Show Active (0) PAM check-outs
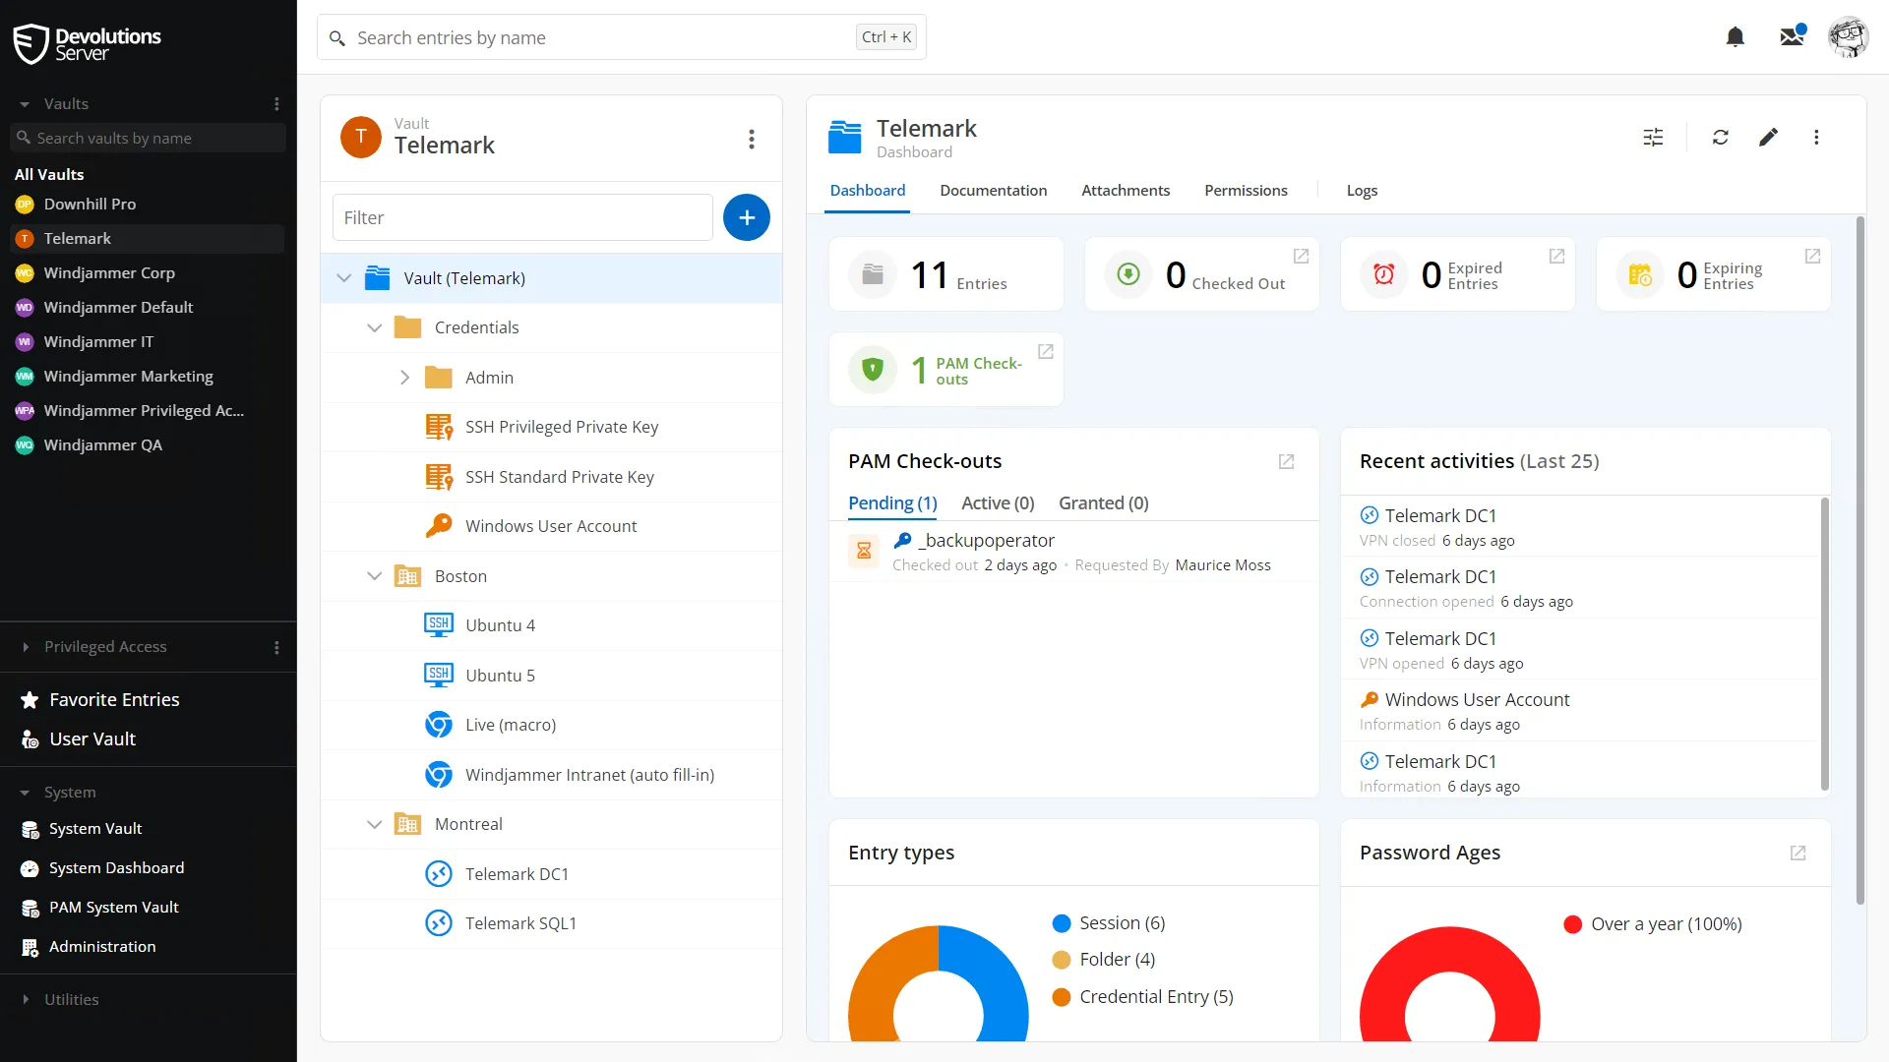Screen dimensions: 1889x1062 click(x=998, y=503)
